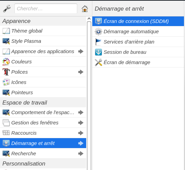Screen dimensions: 185x170
Task: Click the Raccourcis keyboard icon
Action: coord(6,133)
